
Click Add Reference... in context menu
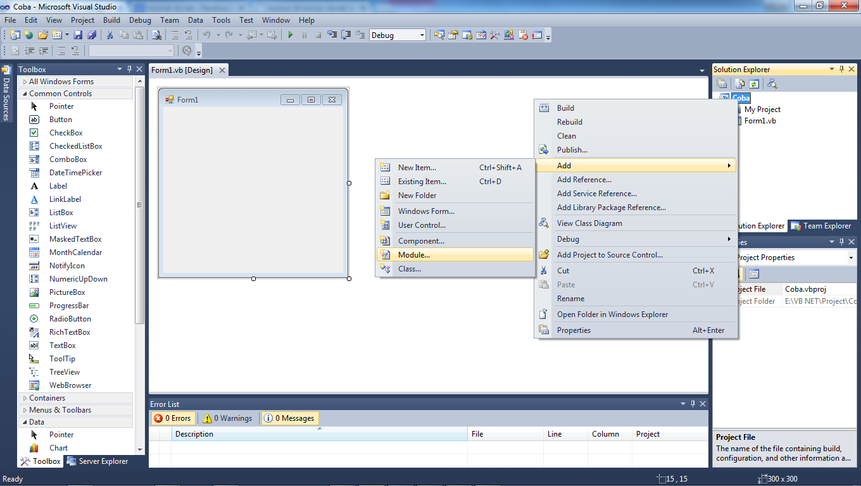click(x=636, y=180)
